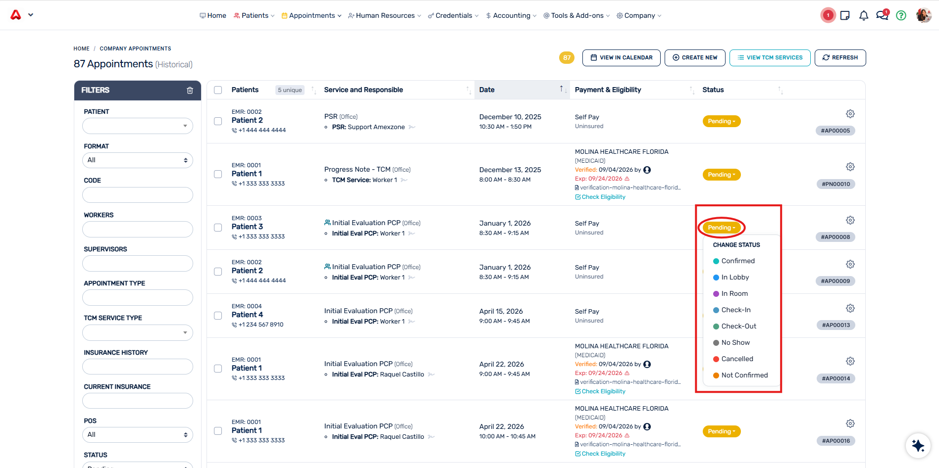Clear filters with the trash icon
The height and width of the screenshot is (468, 939).
190,90
